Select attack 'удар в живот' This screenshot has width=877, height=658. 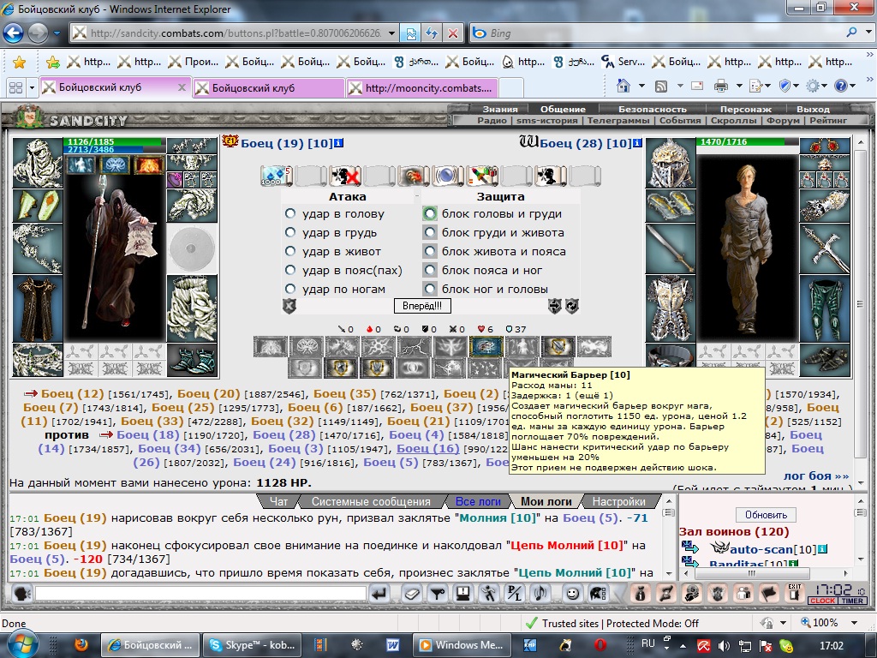(289, 251)
